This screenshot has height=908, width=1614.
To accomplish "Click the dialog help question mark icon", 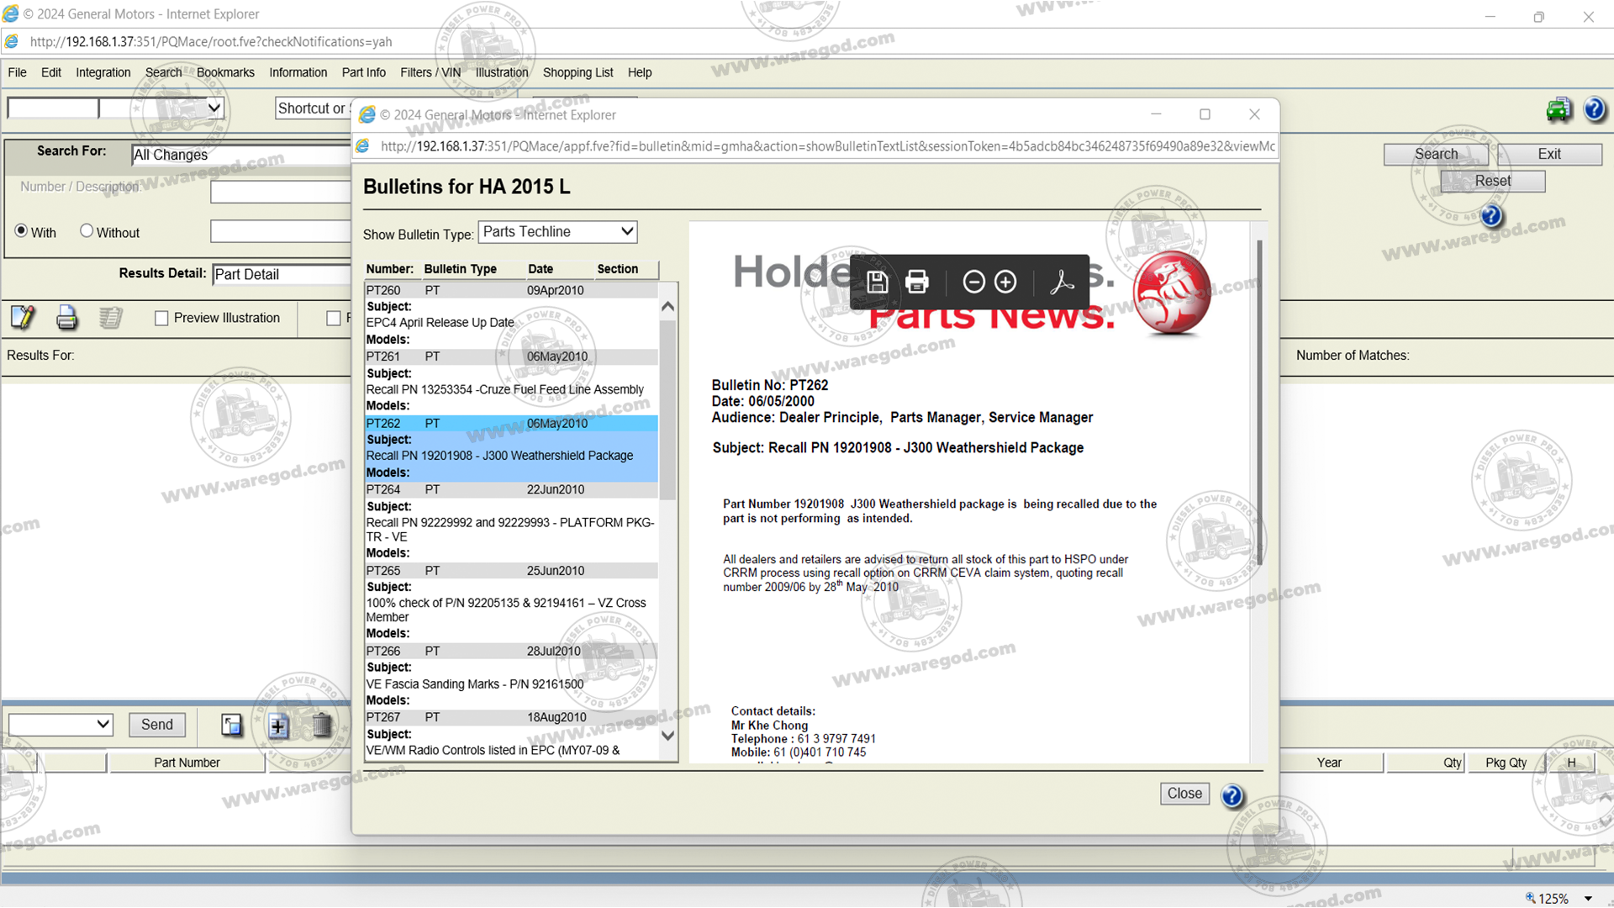I will click(1232, 795).
